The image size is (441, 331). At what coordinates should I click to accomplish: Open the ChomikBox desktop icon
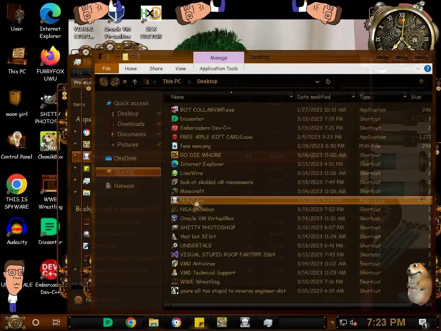[50, 146]
